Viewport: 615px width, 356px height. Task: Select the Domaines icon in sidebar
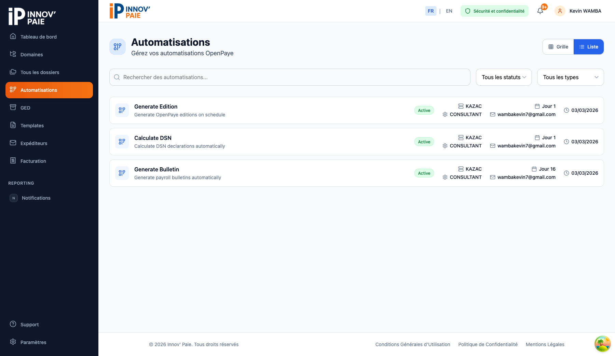point(13,54)
